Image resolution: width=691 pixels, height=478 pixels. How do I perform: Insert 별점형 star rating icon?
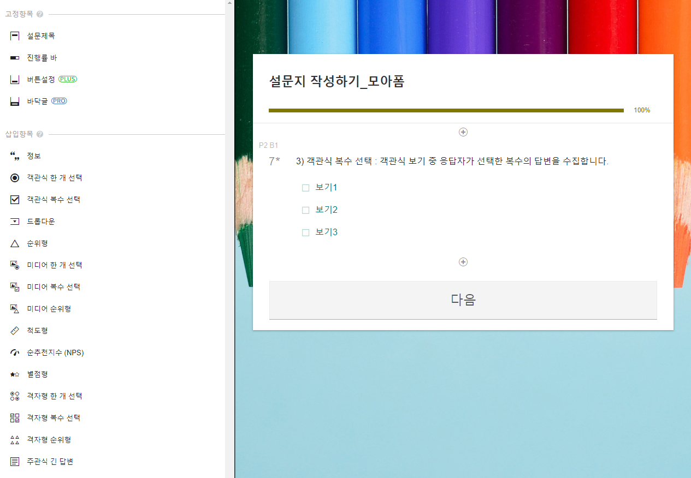tap(15, 374)
